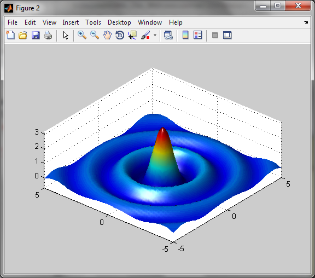Select the Data Cursor tool
Viewport: 315px width, 278px height.
[x=132, y=35]
